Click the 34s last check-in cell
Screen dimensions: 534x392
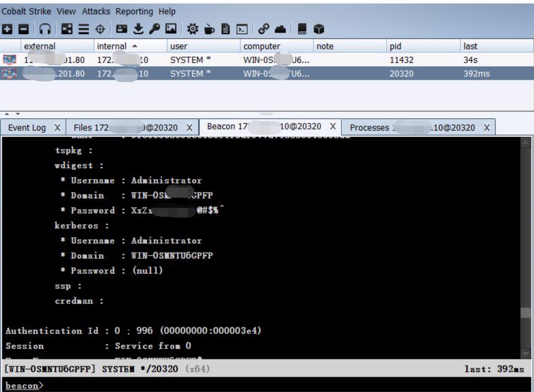pyautogui.click(x=470, y=60)
